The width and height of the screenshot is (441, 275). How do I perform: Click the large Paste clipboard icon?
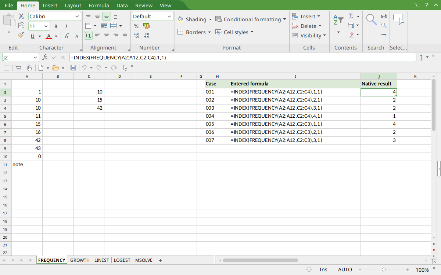[x=9, y=20]
